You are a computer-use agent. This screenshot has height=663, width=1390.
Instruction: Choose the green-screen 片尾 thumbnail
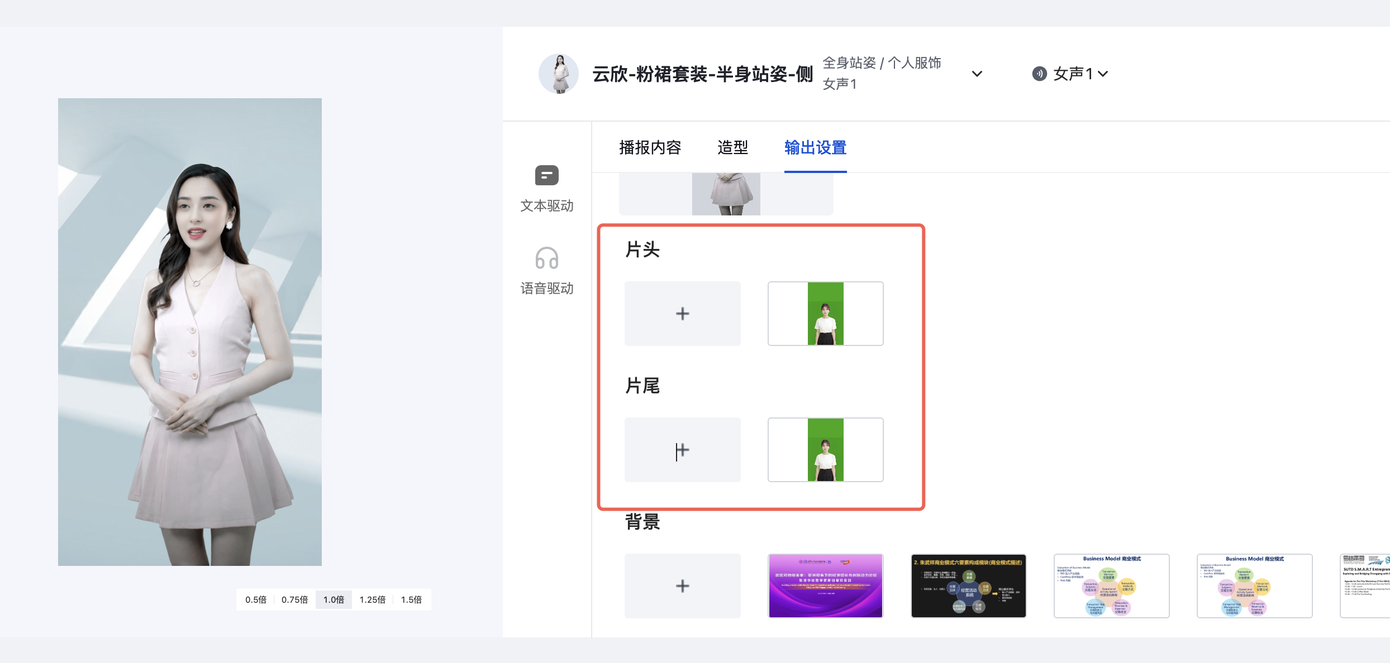pos(825,450)
